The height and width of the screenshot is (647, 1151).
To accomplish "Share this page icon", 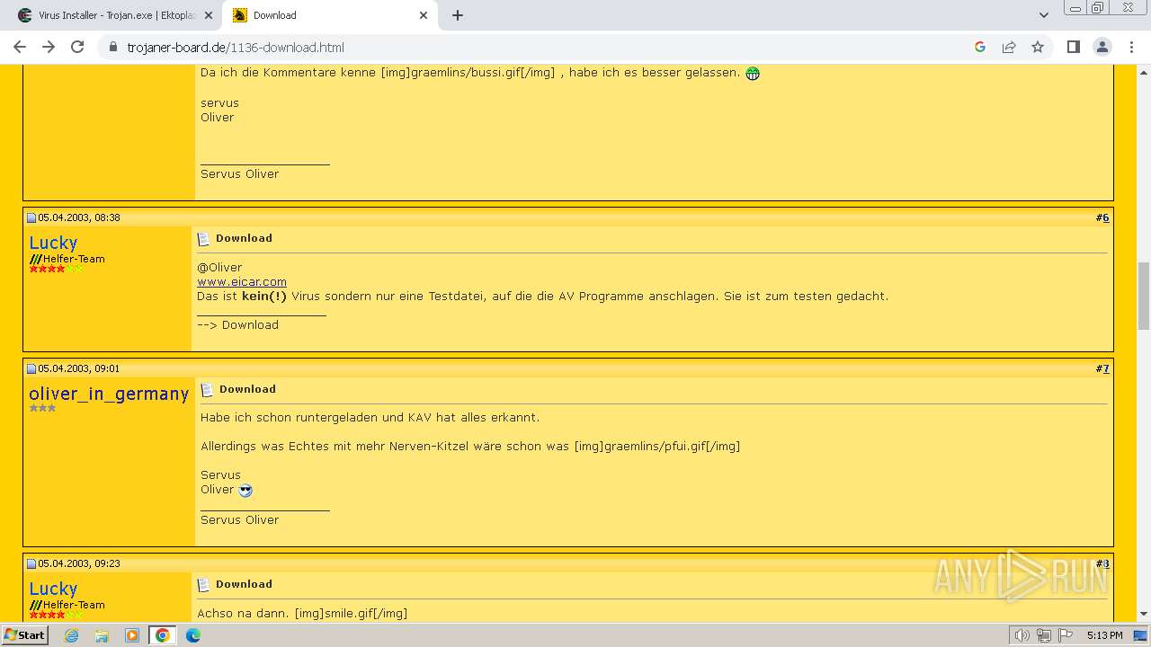I will (x=1009, y=47).
